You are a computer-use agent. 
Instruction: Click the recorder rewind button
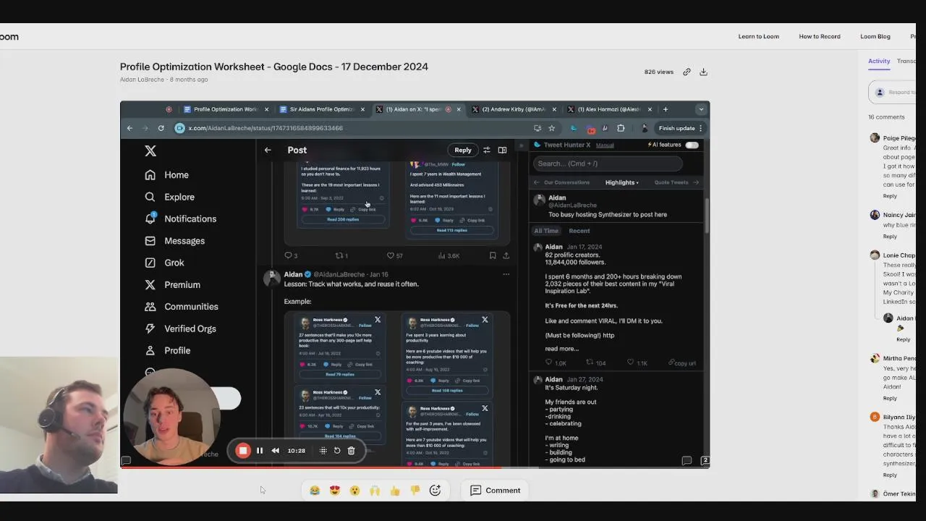(x=276, y=450)
